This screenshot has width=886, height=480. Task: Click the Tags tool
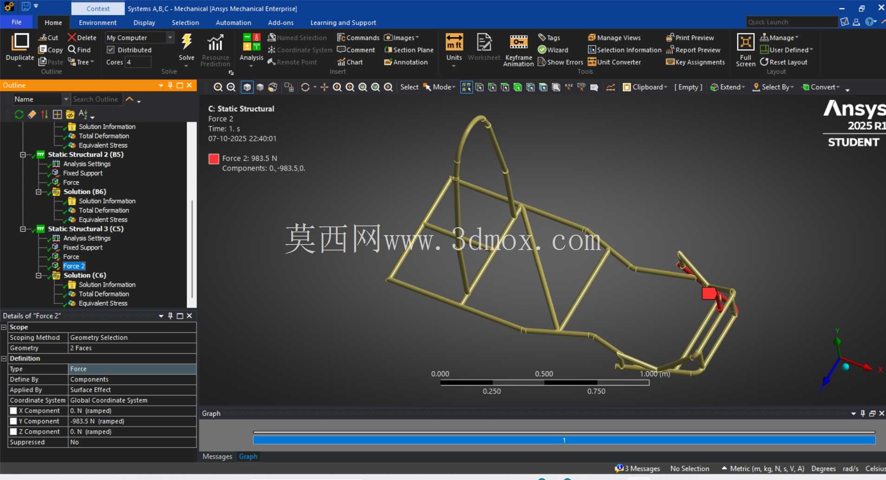[x=549, y=38]
